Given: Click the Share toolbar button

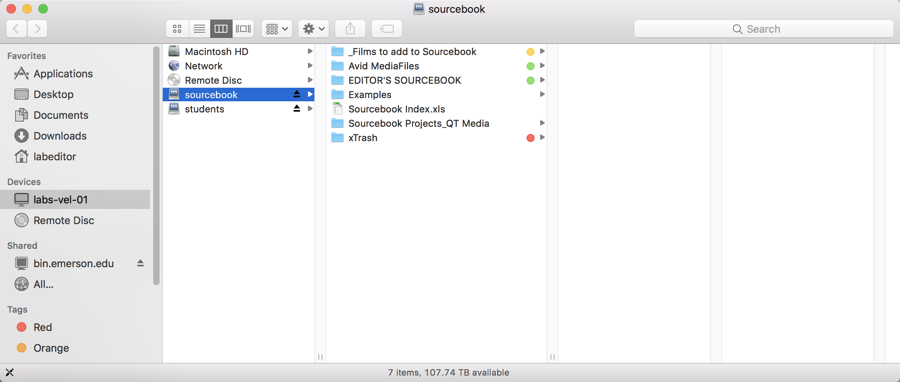Looking at the screenshot, I should pos(350,29).
